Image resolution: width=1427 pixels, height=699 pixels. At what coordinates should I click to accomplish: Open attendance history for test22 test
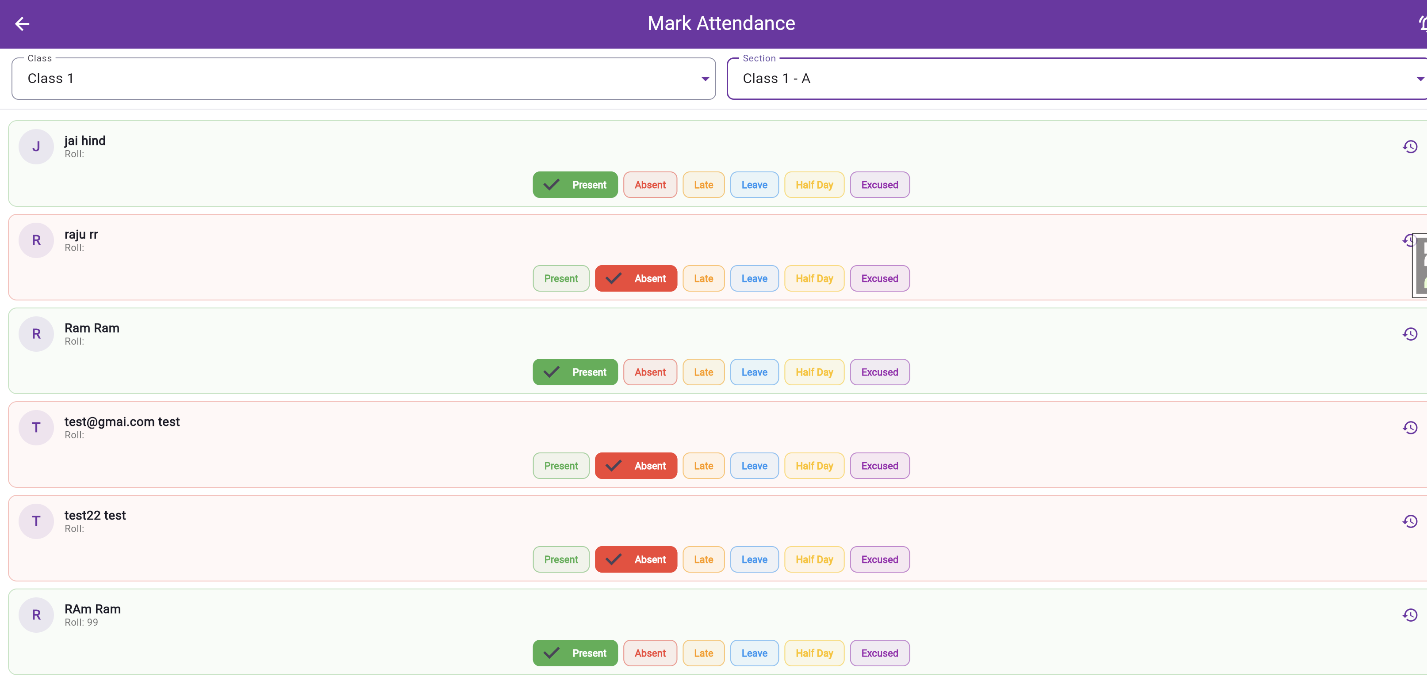tap(1409, 521)
